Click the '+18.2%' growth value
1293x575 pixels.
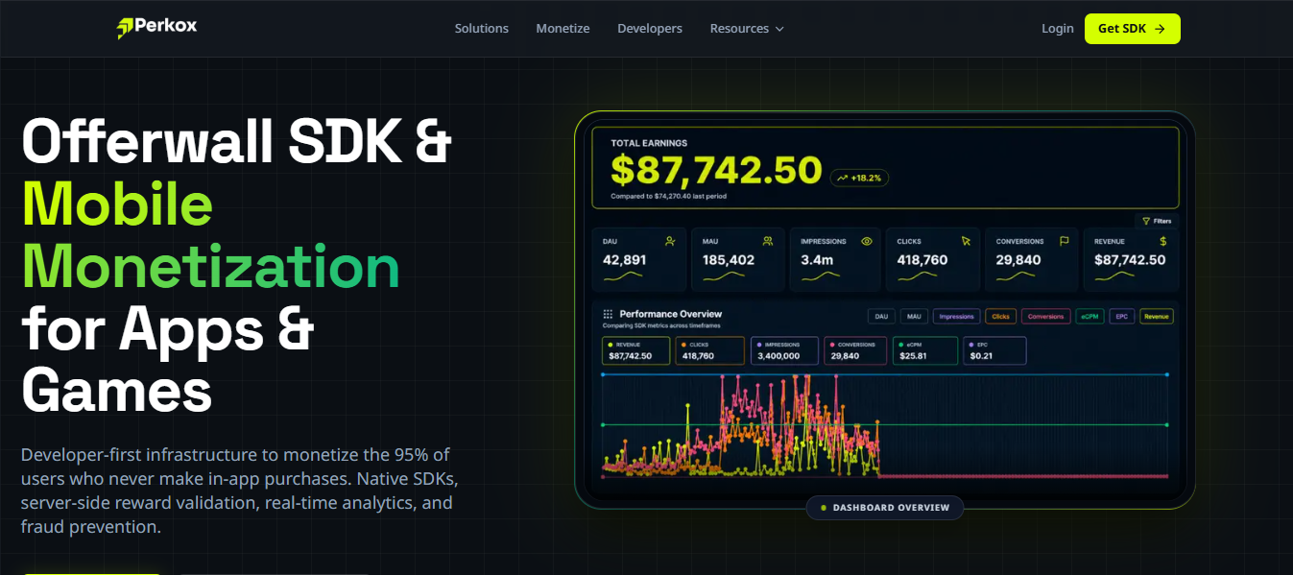coord(868,178)
